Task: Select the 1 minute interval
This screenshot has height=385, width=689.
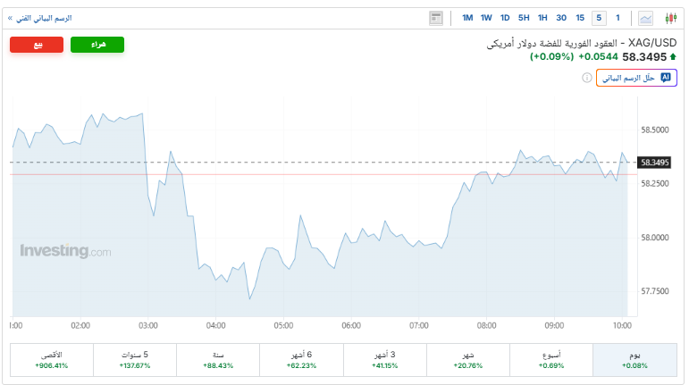Action: coord(617,18)
